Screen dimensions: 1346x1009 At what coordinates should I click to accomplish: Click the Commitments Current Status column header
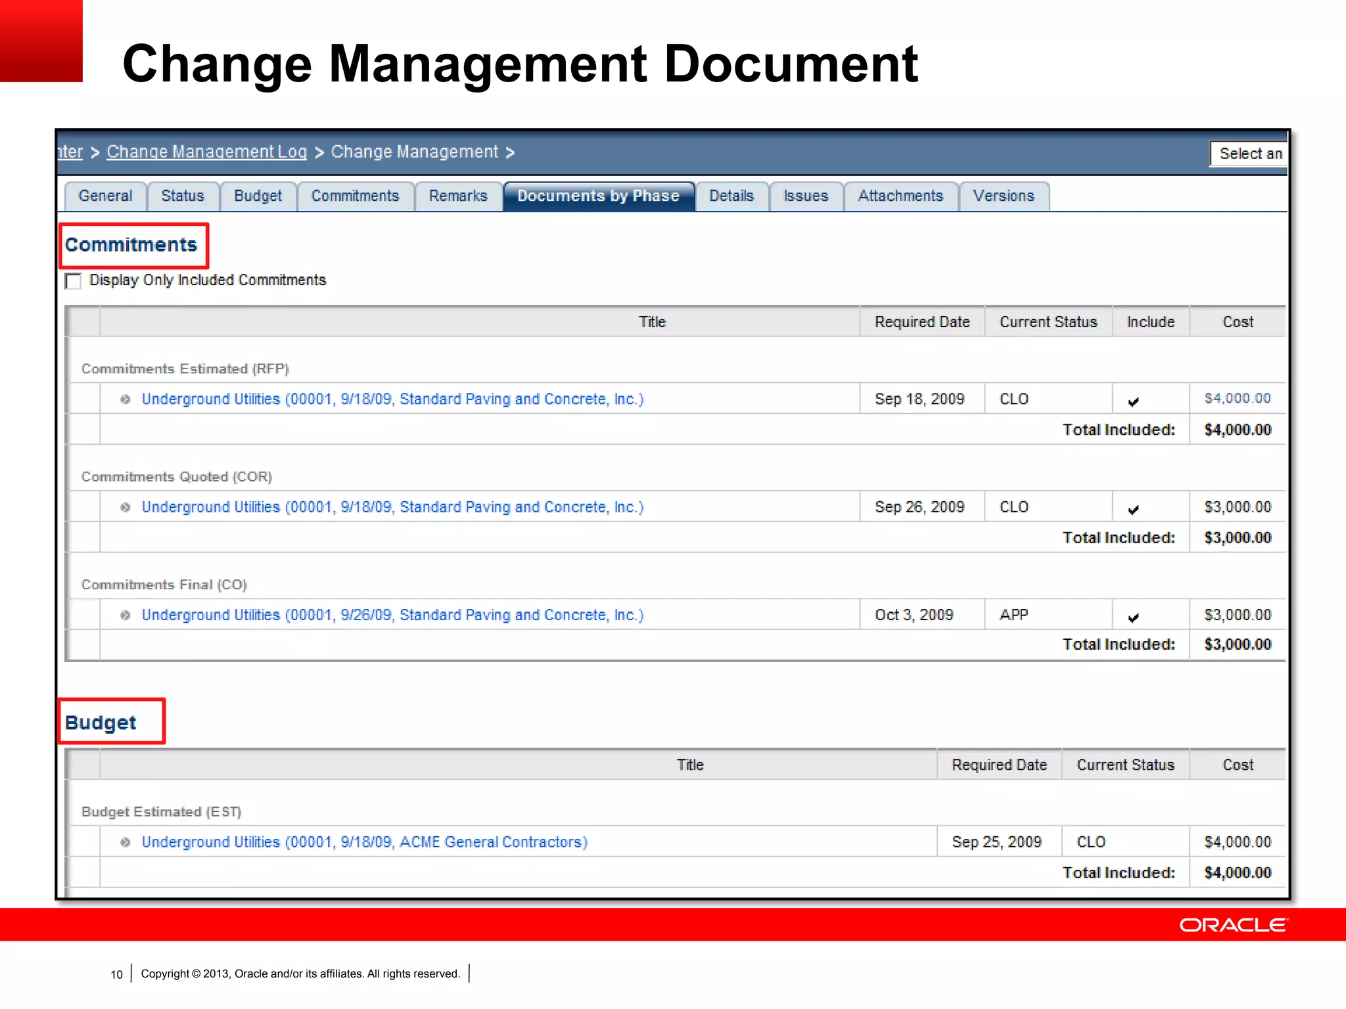point(1048,322)
